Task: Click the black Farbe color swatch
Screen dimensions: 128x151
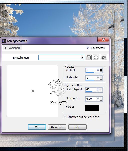Action: click(92, 108)
